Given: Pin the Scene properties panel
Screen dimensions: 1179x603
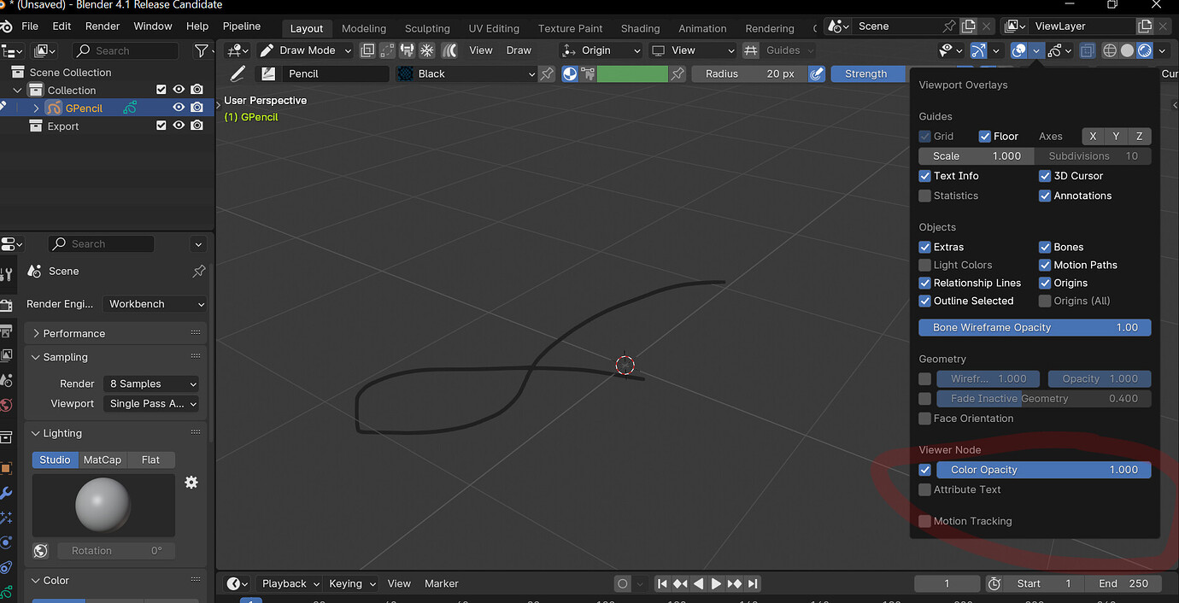Looking at the screenshot, I should point(199,271).
